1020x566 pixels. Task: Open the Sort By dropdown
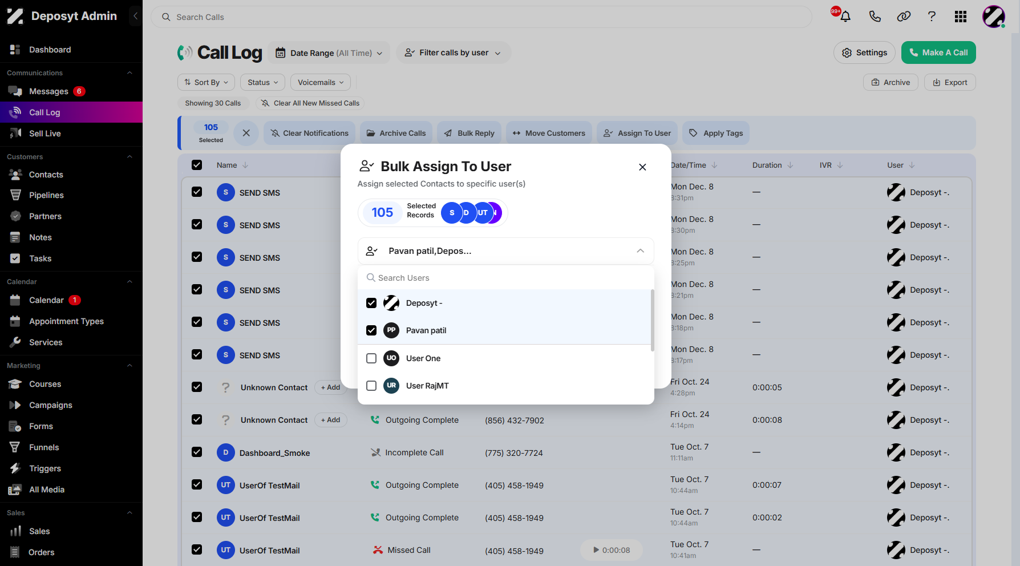click(x=206, y=82)
